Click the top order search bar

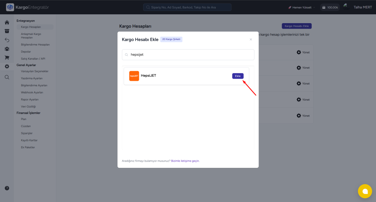click(x=187, y=7)
